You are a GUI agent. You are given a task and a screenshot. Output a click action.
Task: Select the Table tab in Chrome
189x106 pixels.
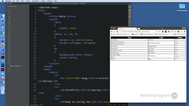point(127,29)
